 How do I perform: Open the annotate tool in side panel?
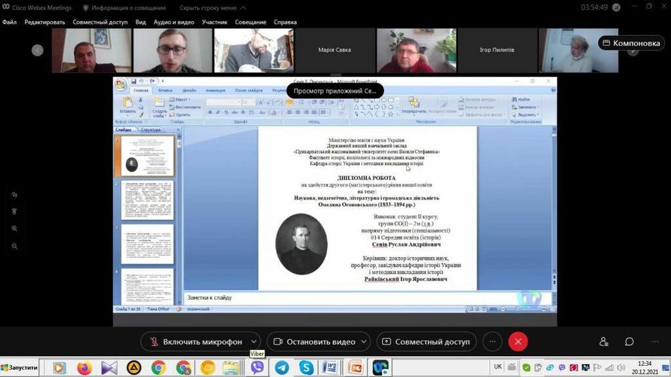(14, 194)
